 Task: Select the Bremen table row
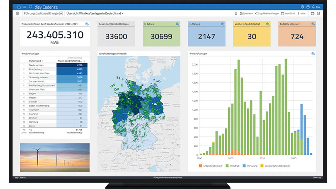[x=54, y=118]
